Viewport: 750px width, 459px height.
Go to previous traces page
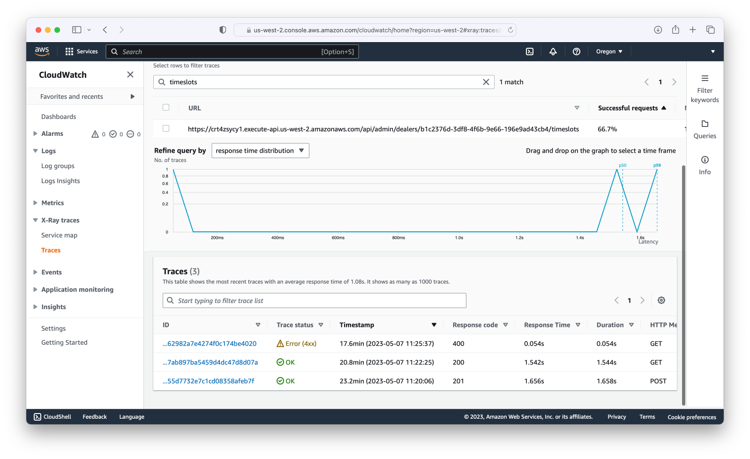[616, 300]
